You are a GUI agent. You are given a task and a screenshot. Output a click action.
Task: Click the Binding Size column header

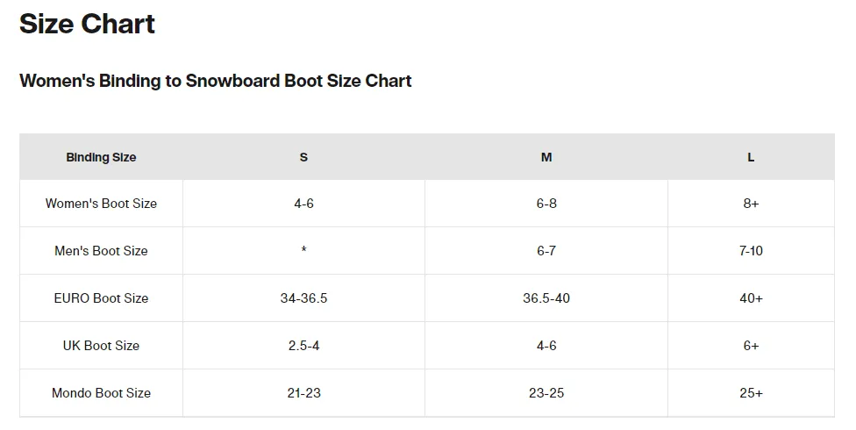(101, 157)
